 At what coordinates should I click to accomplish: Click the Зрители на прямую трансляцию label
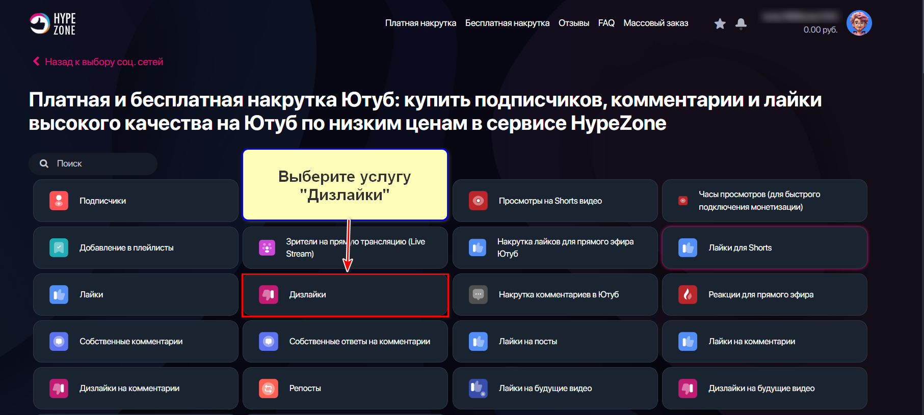355,247
